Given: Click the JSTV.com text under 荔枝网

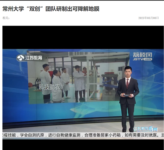Looking at the screenshot, I should click(142, 59).
